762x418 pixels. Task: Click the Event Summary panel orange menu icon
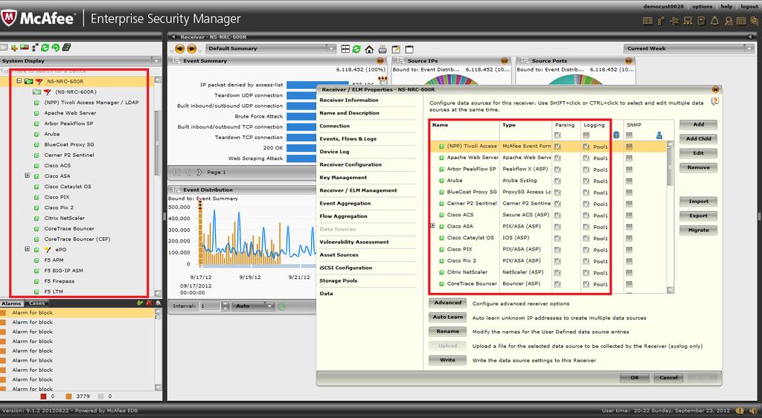pos(380,61)
